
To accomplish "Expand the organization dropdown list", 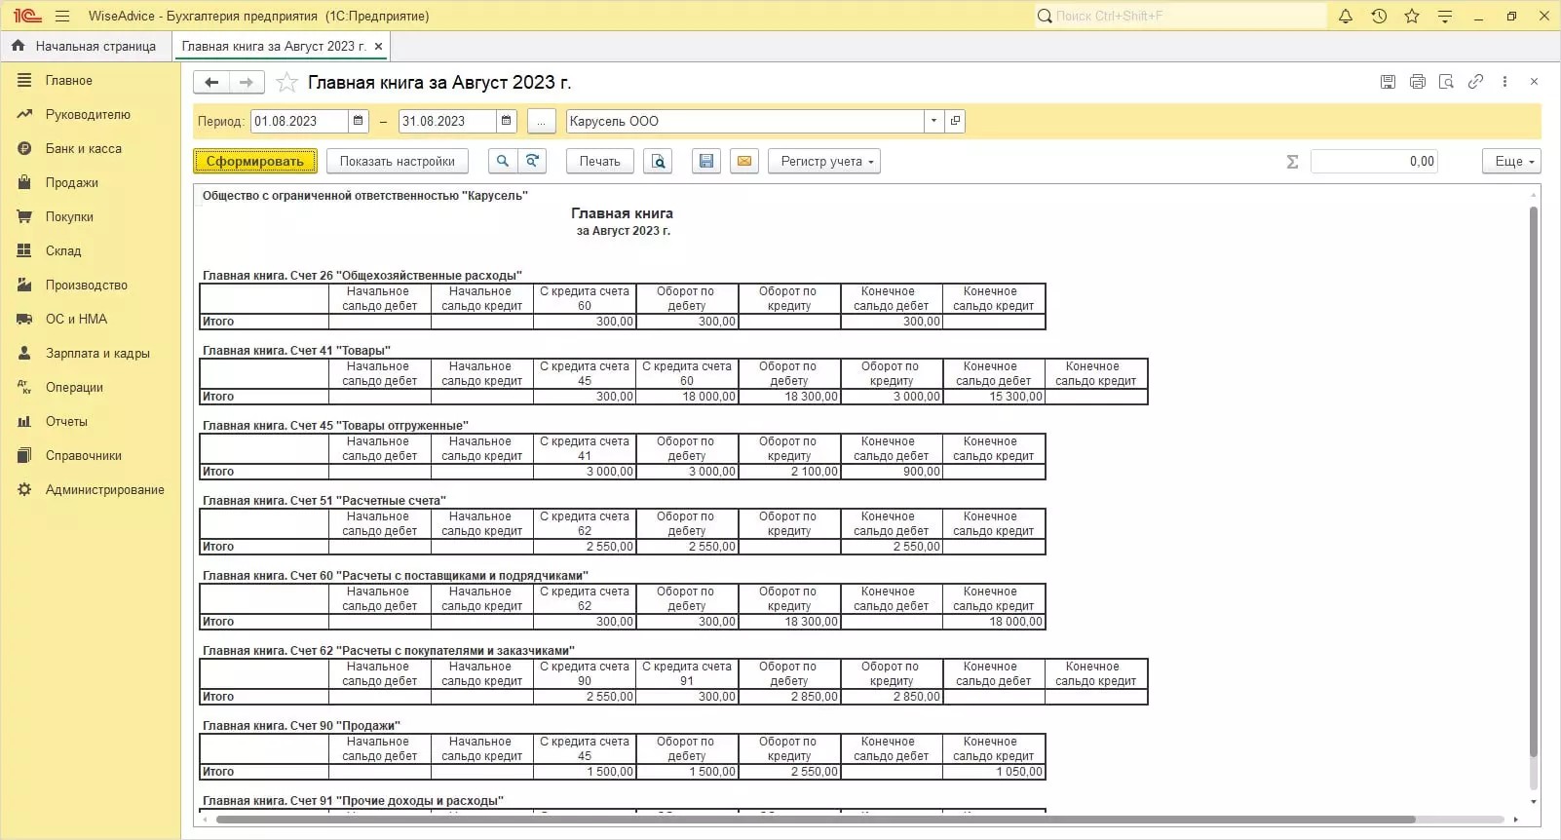I will point(933,122).
